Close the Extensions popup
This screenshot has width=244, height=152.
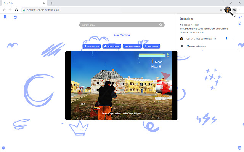point(234,17)
